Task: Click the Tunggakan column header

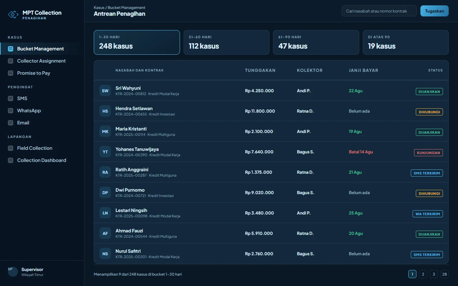Action: [x=260, y=70]
